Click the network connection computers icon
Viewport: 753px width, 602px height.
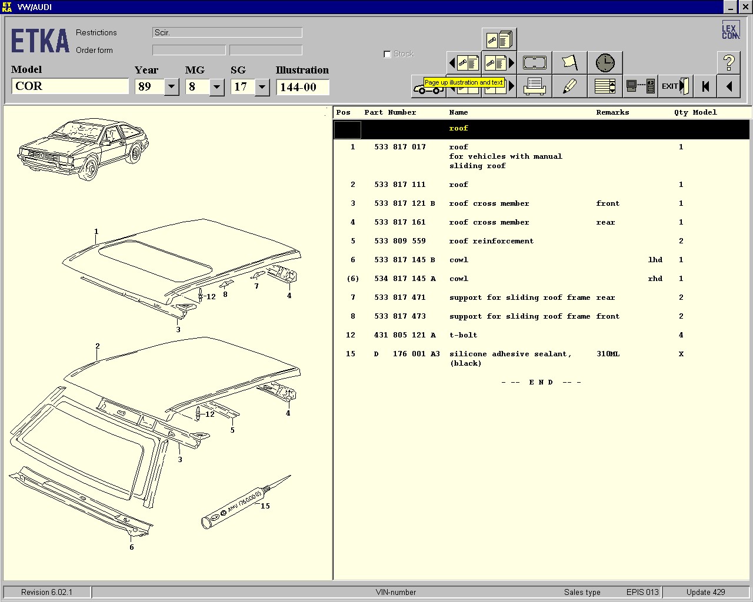(640, 86)
